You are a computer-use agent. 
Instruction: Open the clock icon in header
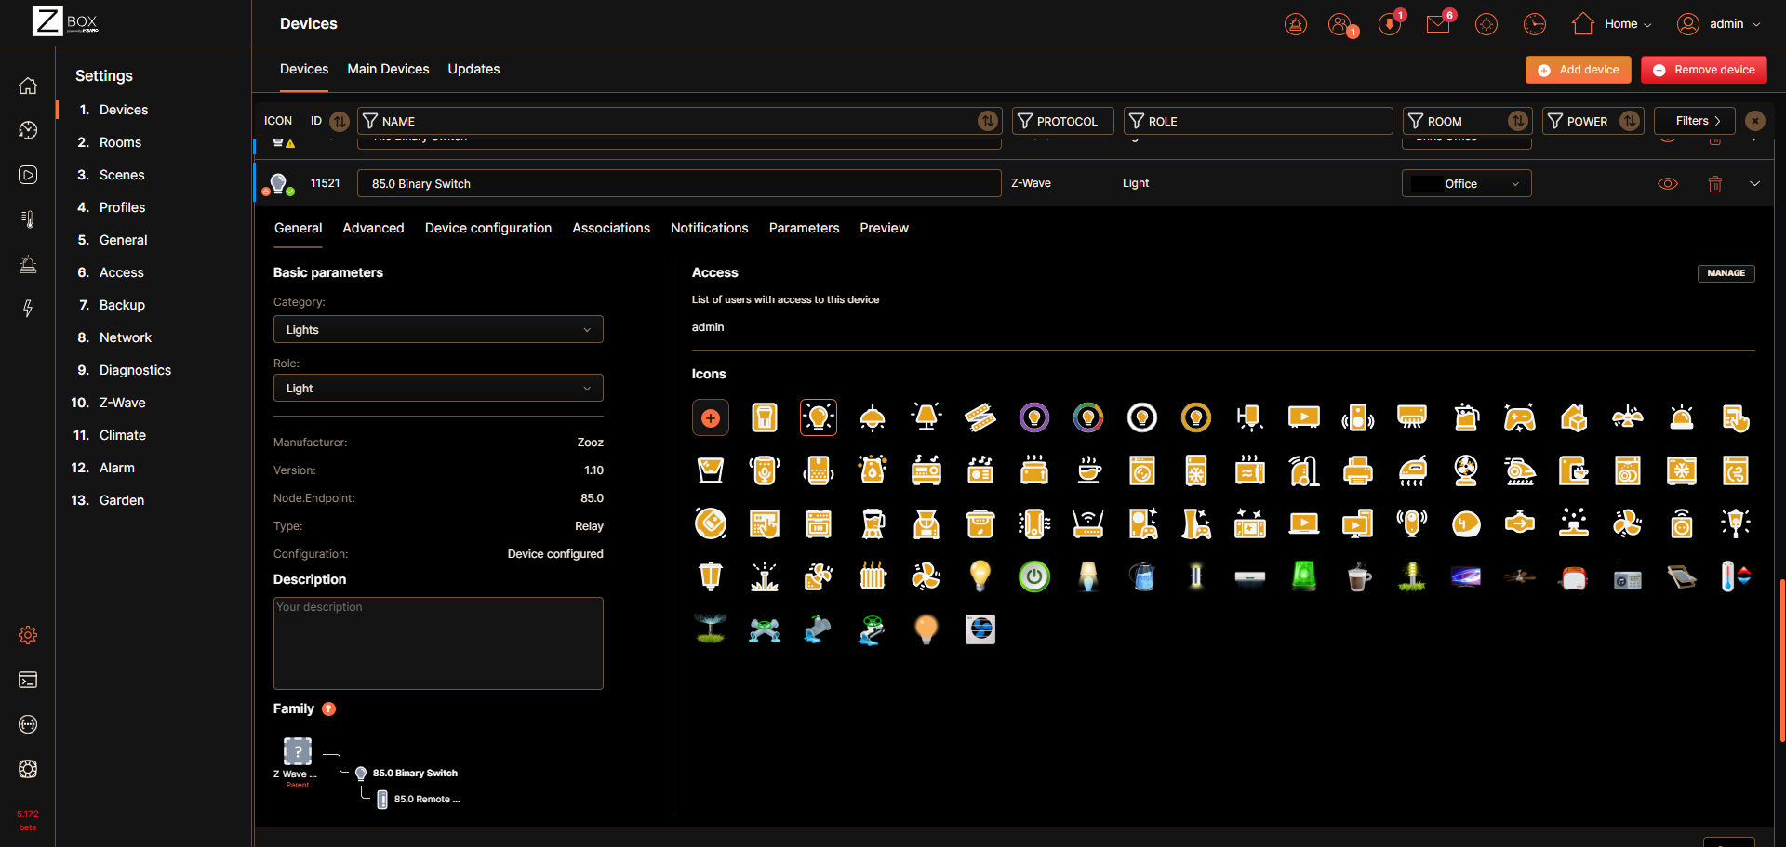pos(1535,24)
